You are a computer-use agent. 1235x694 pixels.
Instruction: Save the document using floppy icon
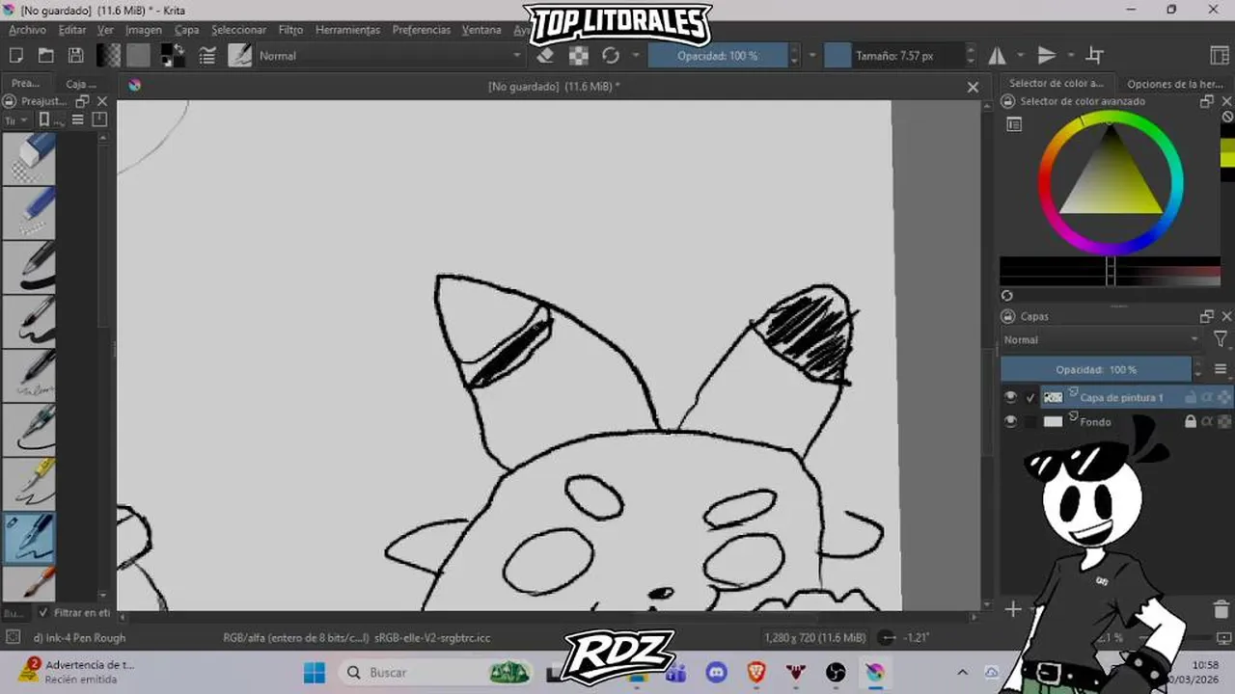[x=75, y=56]
